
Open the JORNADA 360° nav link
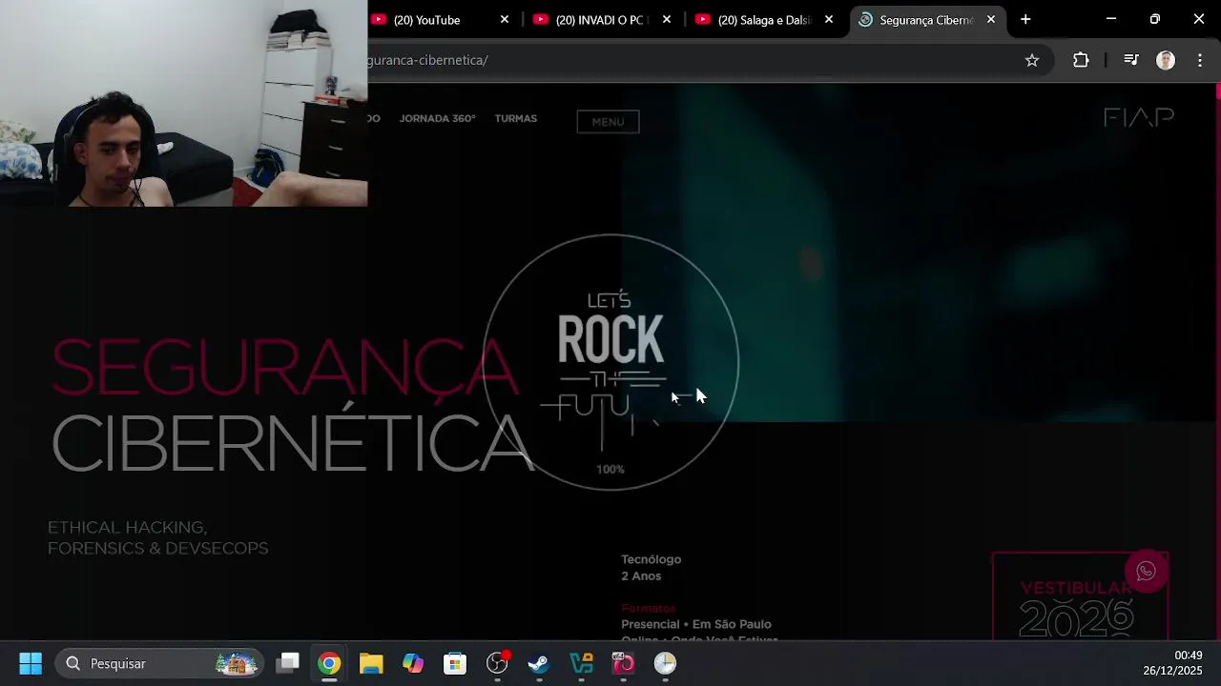tap(437, 119)
